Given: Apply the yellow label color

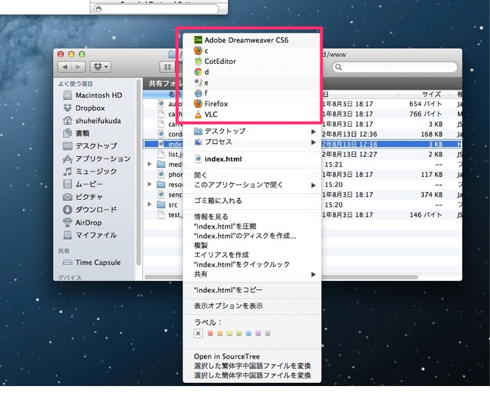Looking at the screenshot, I should coord(230,334).
